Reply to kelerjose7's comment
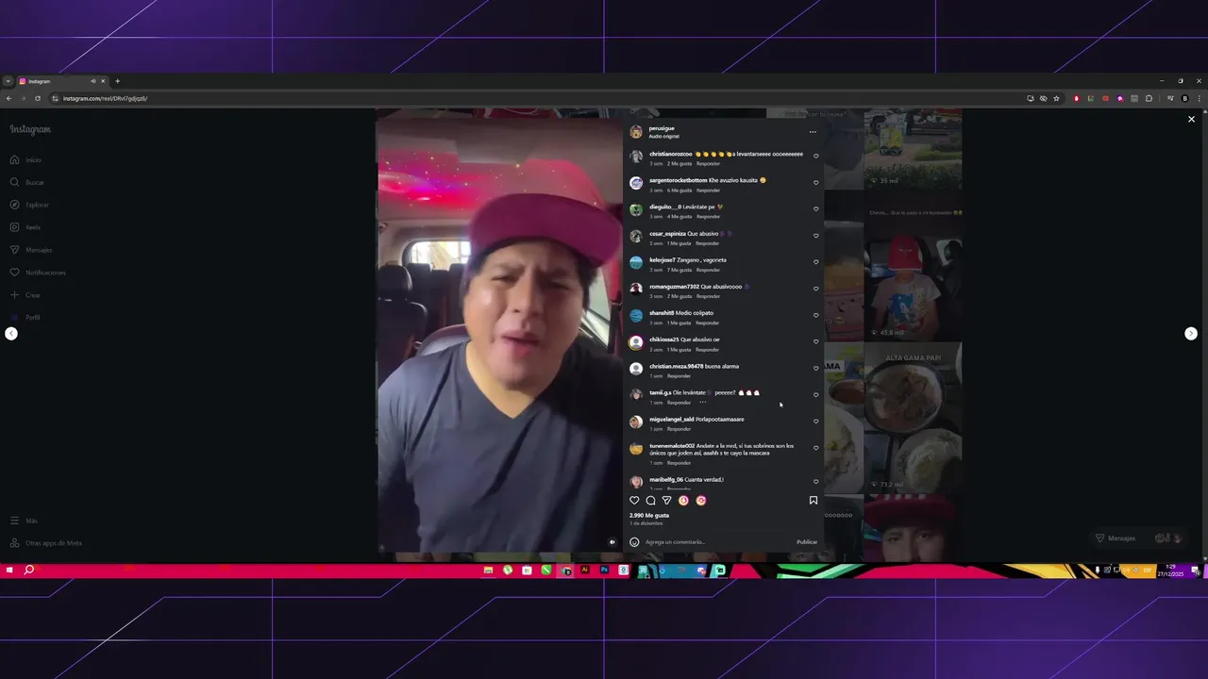1208x679 pixels. [x=708, y=270]
